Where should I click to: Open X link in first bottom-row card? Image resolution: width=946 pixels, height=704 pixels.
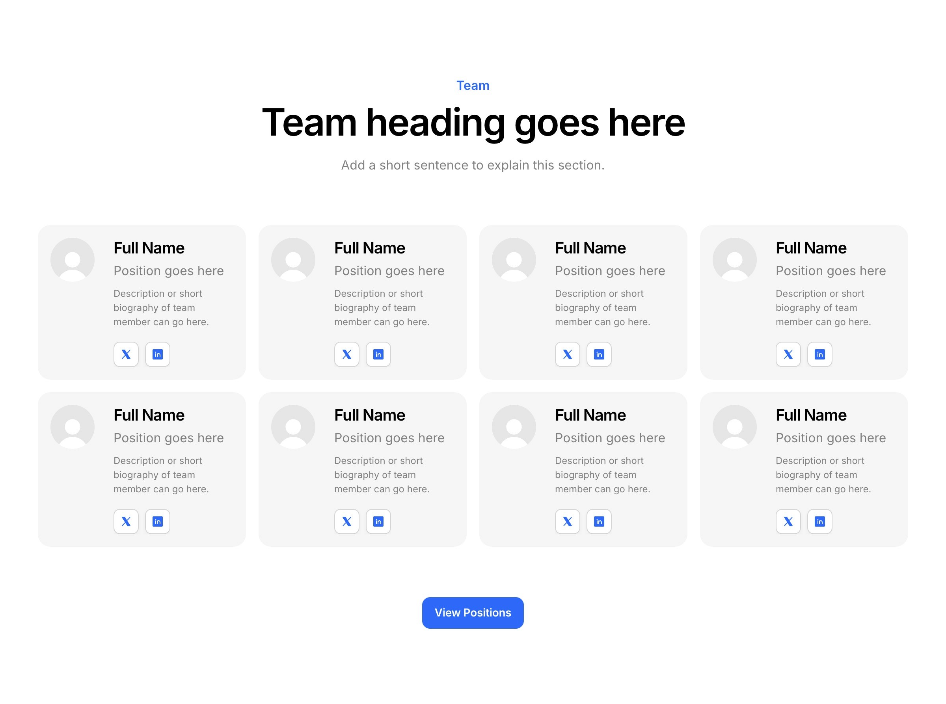coord(126,521)
